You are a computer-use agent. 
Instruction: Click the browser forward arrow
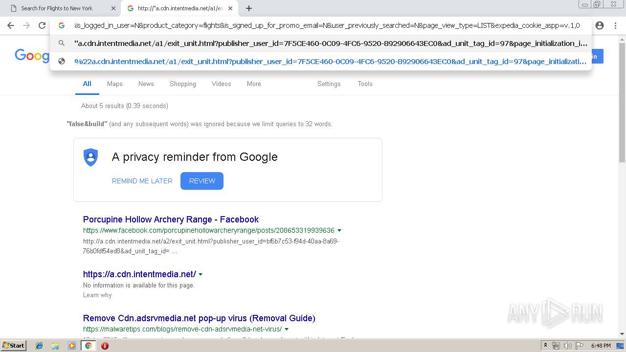tap(26, 25)
